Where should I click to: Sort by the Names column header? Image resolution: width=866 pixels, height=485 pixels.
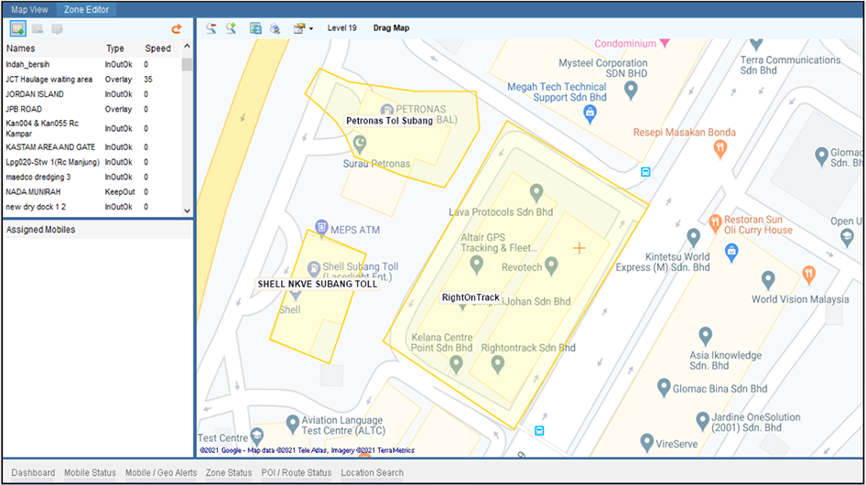click(x=20, y=48)
